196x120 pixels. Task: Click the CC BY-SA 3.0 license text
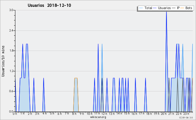186,117
